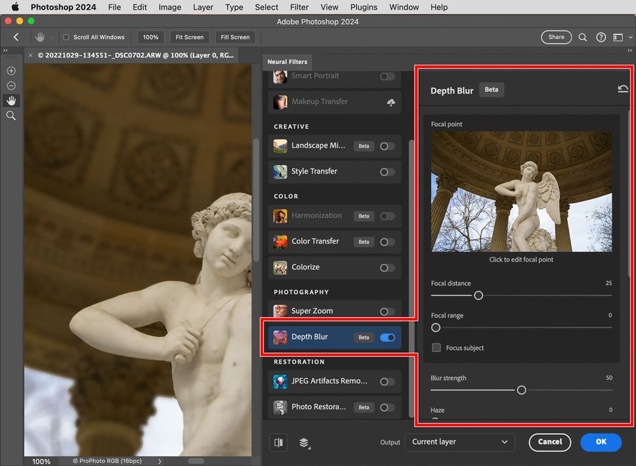The height and width of the screenshot is (466, 636).
Task: Click the Super Zoom filter icon
Action: [280, 311]
